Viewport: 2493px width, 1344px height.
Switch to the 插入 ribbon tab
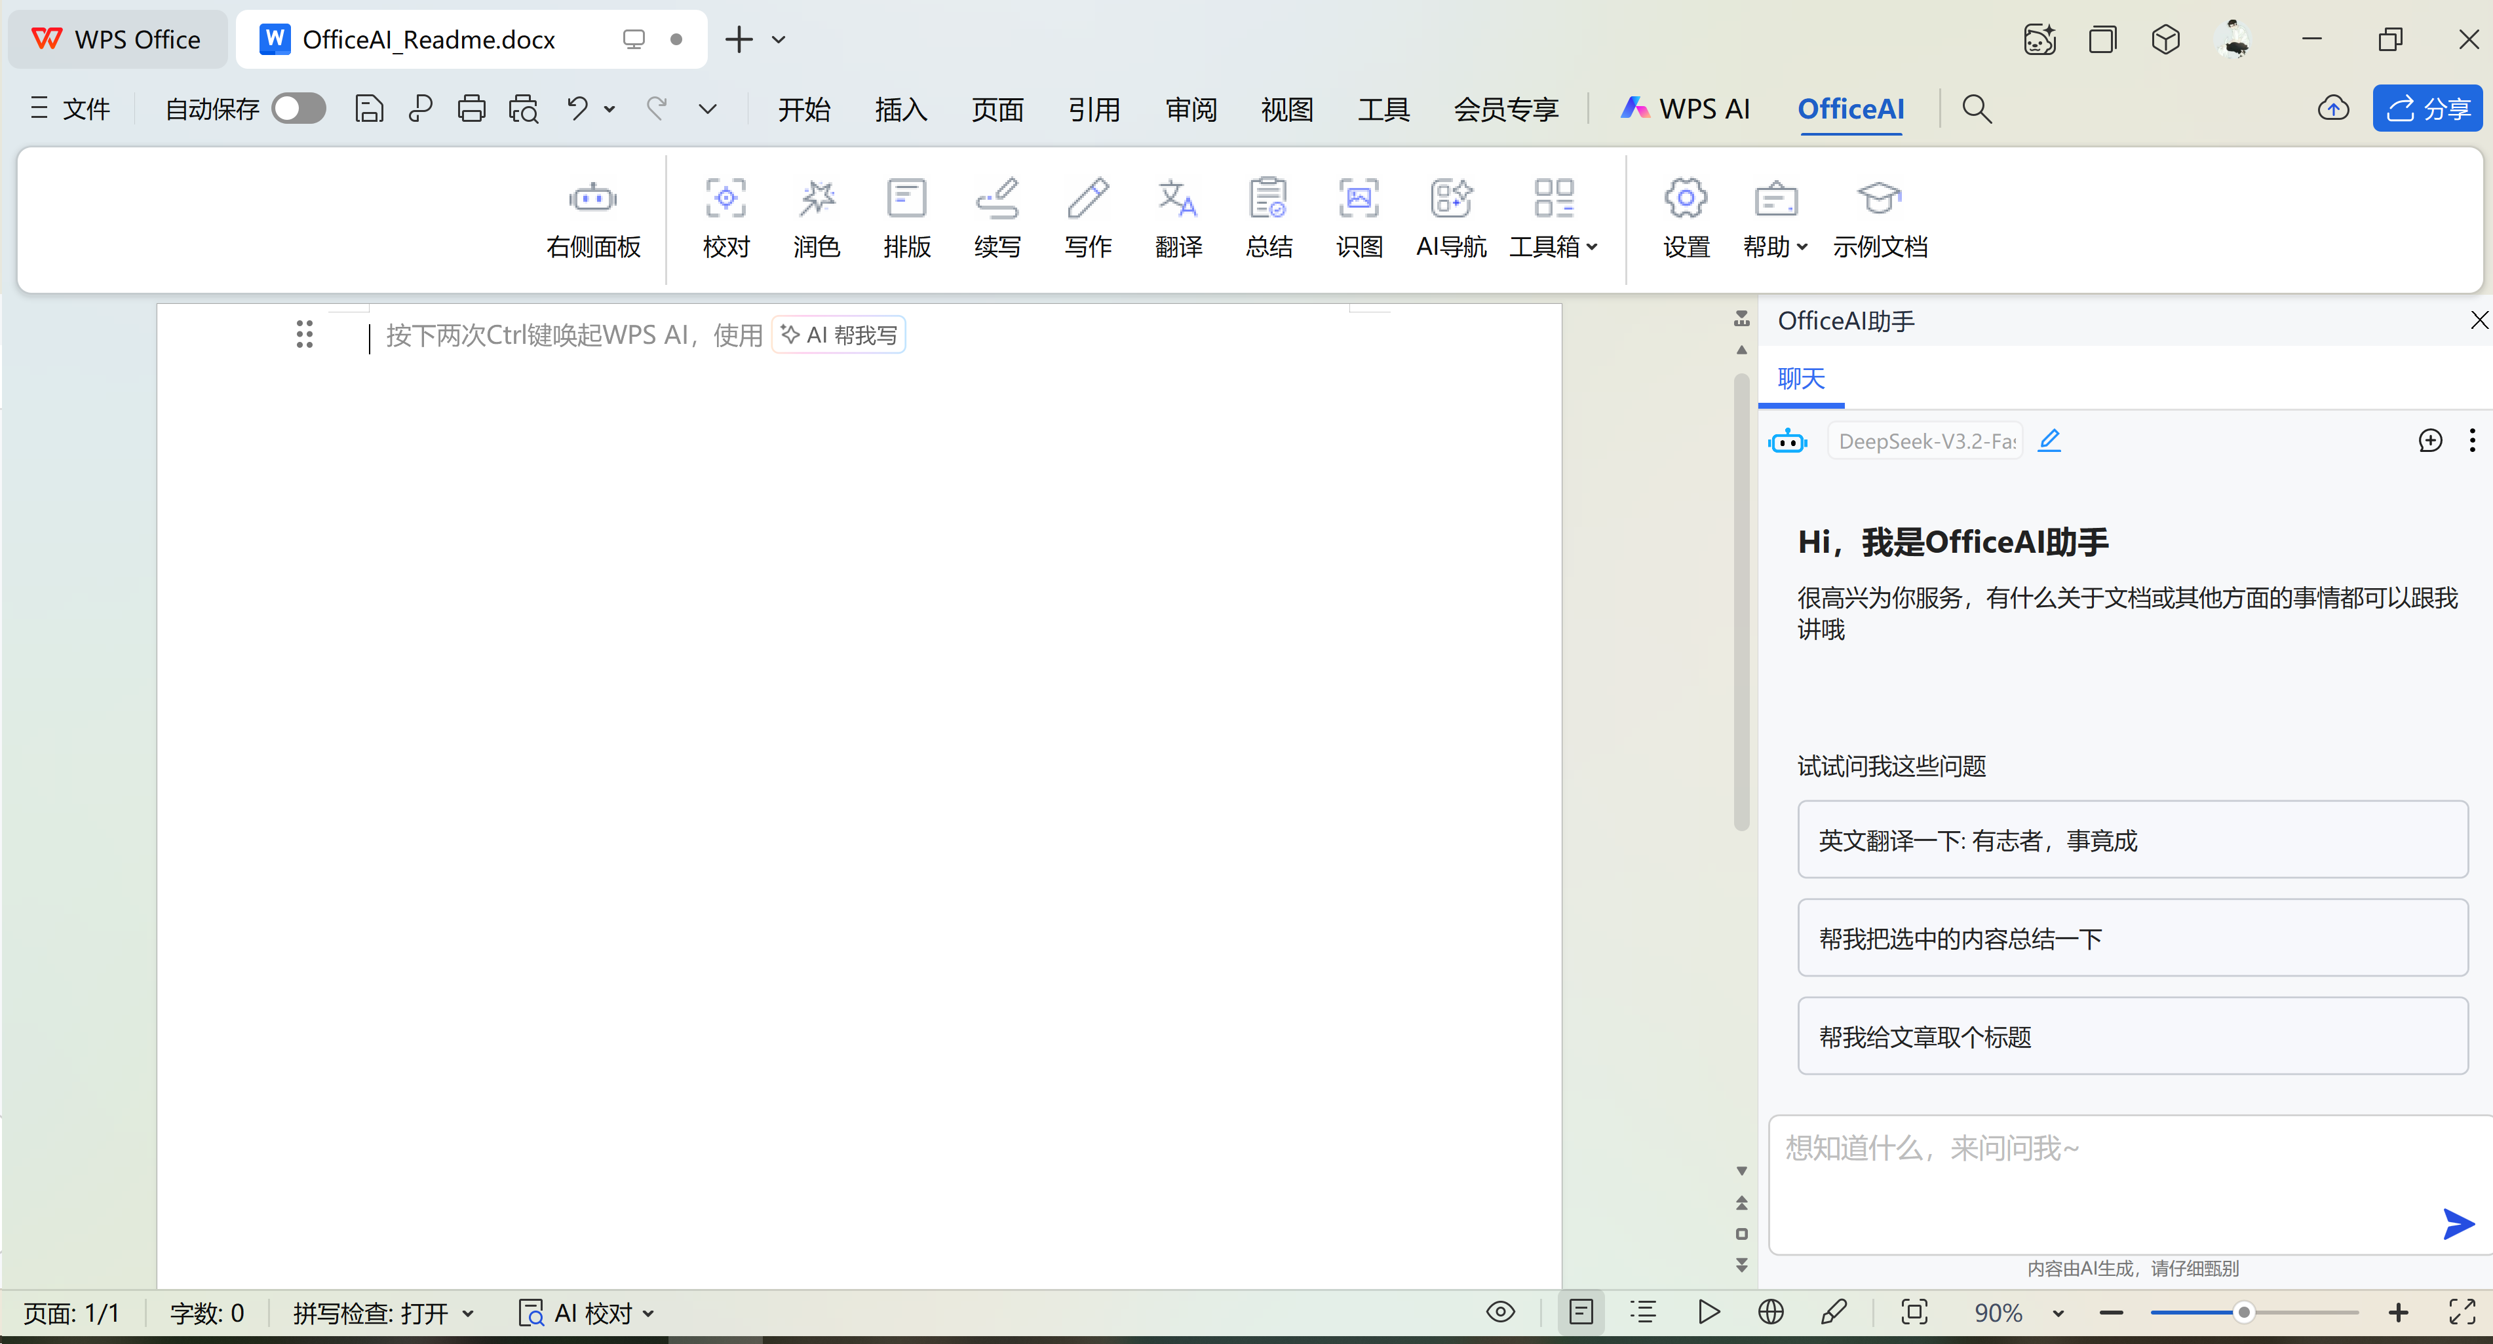[900, 109]
